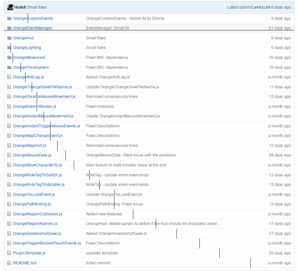Click the file icon beside OrangeMapshot.js
Screen dimensions: 298x271
coord(9,146)
